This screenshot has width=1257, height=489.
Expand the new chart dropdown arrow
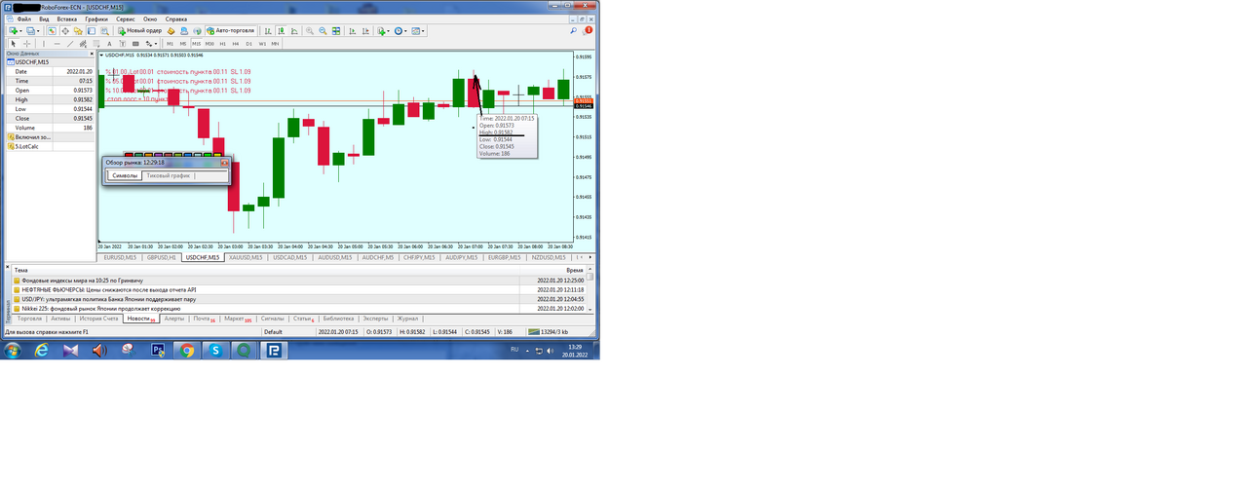[20, 30]
